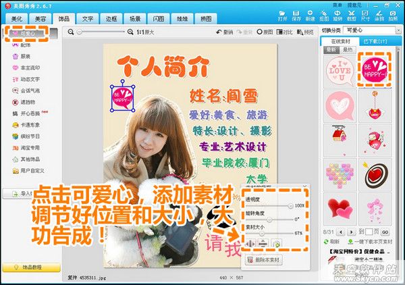Choose the 涂鸦 doodle tool
Viewport: 405px width, 285px height.
(x=379, y=16)
